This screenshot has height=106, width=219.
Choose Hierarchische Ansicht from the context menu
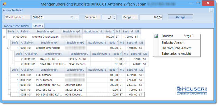(176, 48)
